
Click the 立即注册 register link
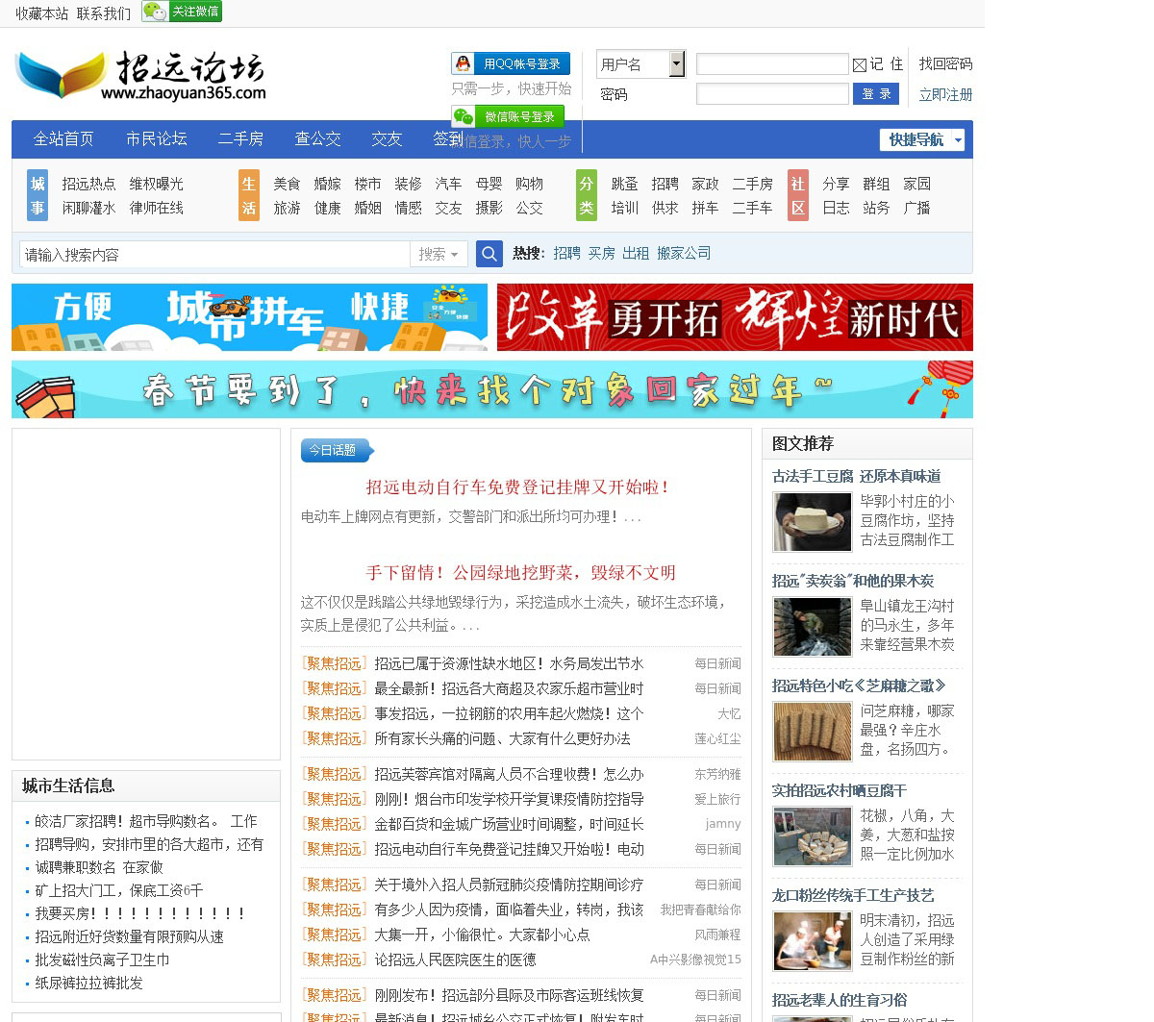pos(945,94)
